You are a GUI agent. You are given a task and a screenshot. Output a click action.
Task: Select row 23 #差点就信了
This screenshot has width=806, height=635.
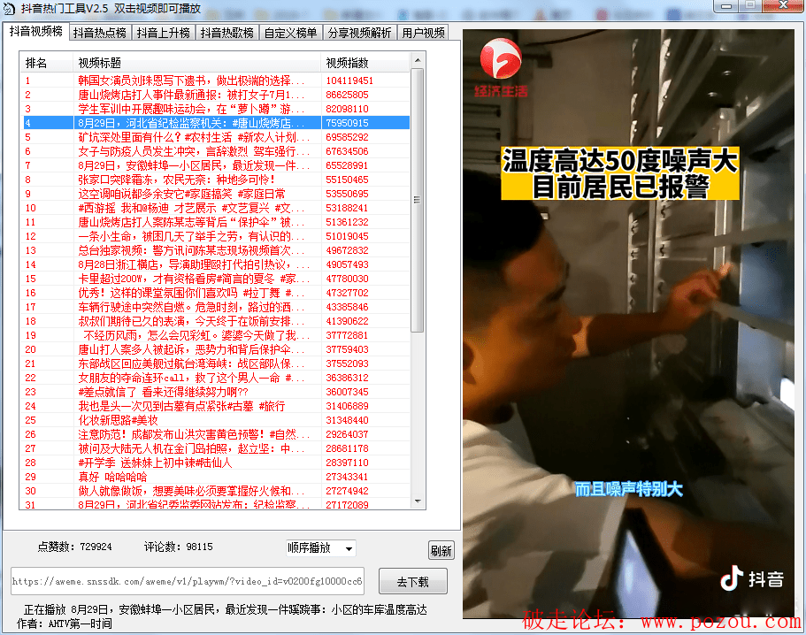pyautogui.click(x=217, y=392)
